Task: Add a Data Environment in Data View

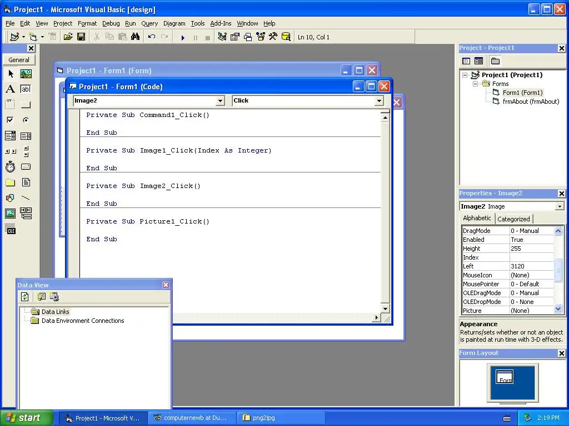Action: [41, 297]
